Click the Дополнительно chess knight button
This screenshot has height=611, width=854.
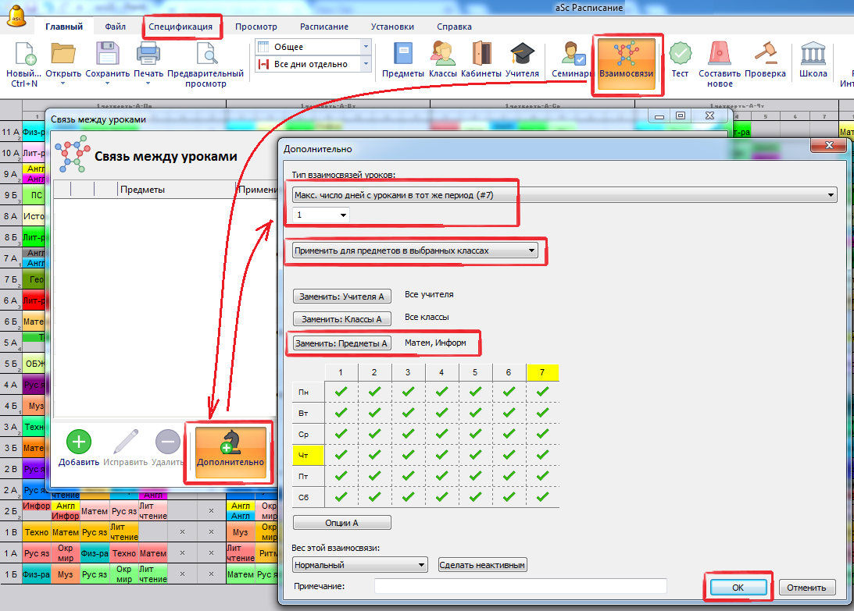(x=230, y=449)
